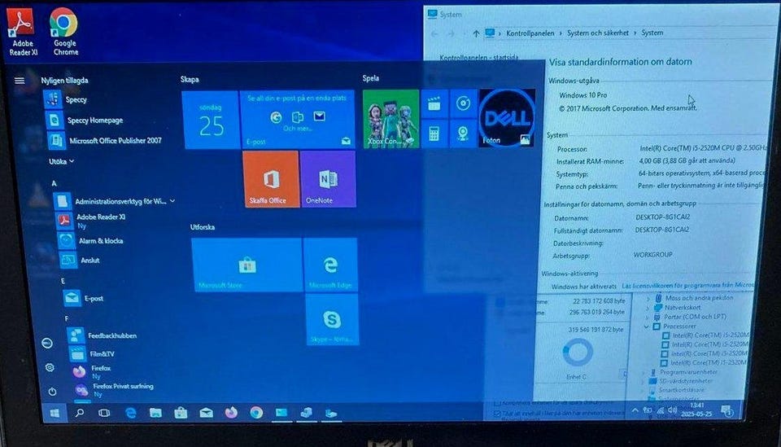The width and height of the screenshot is (781, 447).
Task: Open Feedbackhubben app
Action: point(103,335)
